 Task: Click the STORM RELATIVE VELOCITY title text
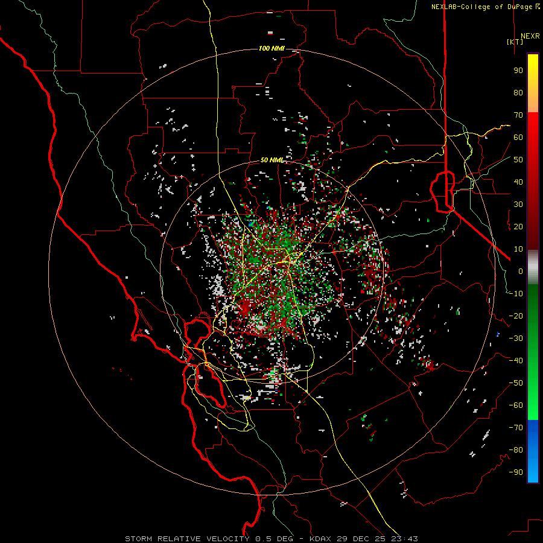[x=187, y=539]
